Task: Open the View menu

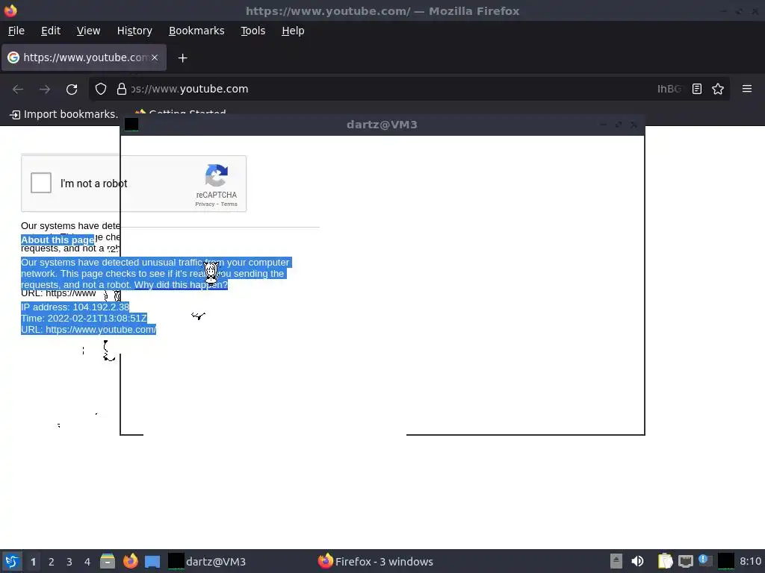Action: coord(88,31)
